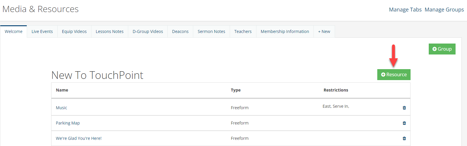This screenshot has height=146, width=467.
Task: Select the Lessons Notes tab
Action: [x=109, y=31]
